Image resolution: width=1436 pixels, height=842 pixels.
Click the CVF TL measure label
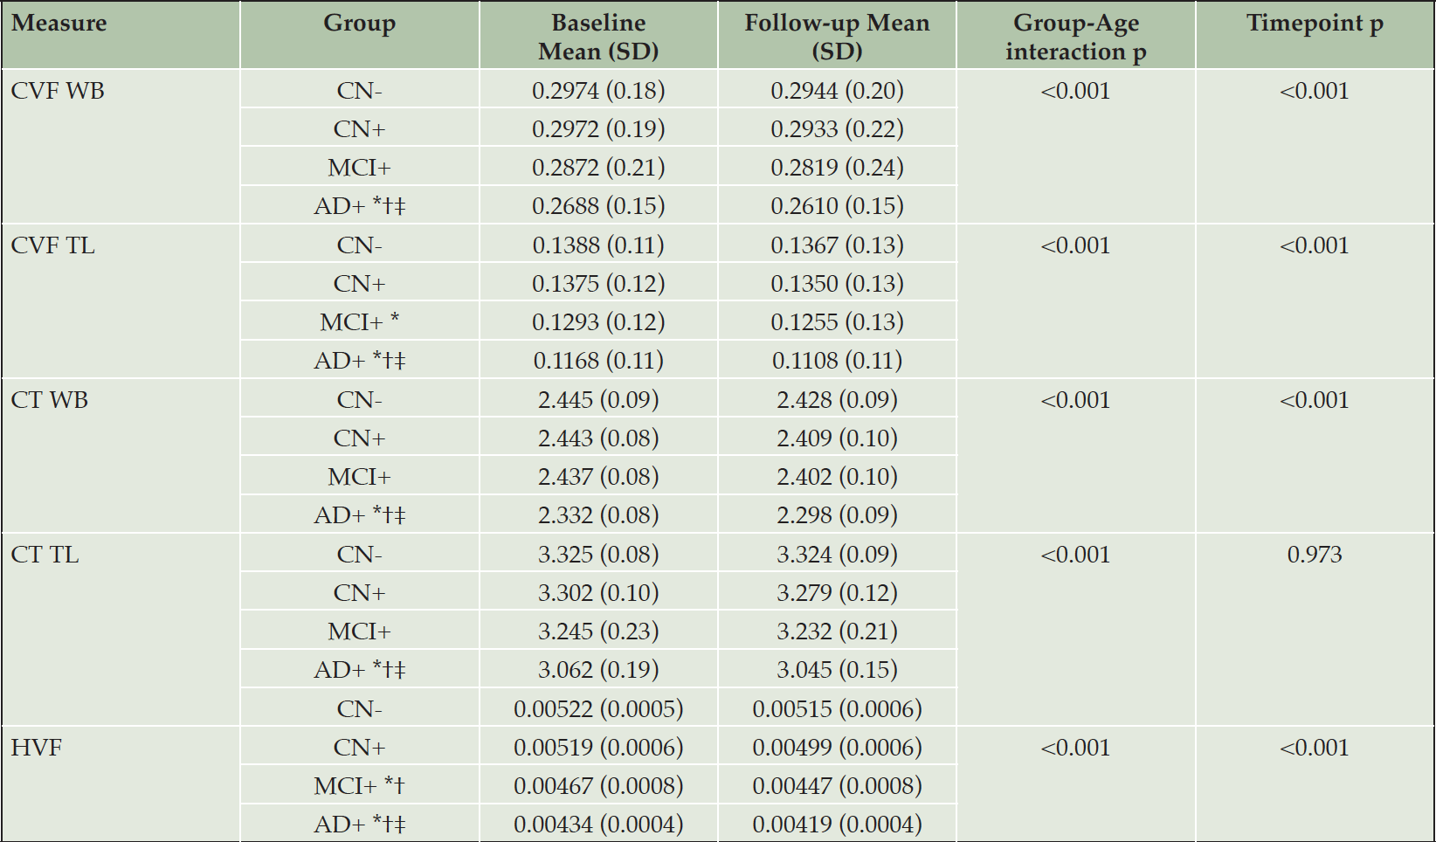(x=53, y=245)
